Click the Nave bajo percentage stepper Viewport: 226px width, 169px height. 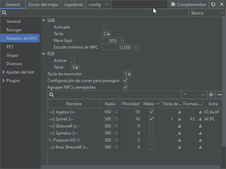pos(123,40)
